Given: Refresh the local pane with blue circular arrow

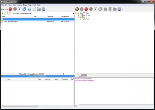Looking at the screenshot, I should click(24, 9).
